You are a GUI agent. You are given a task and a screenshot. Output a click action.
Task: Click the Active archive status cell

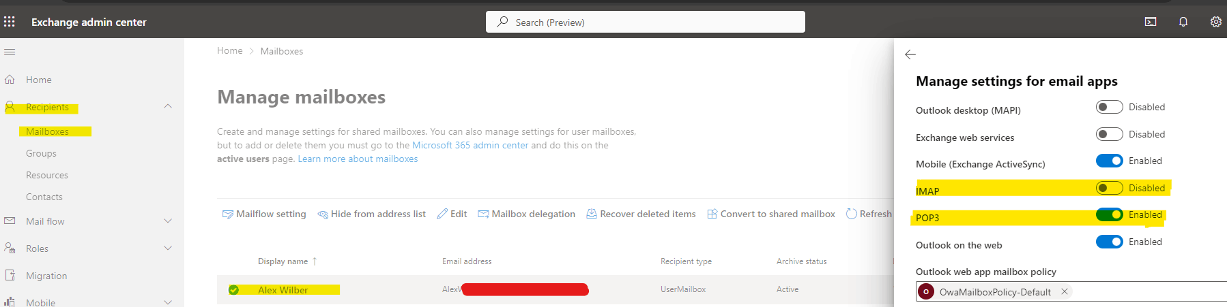(788, 289)
